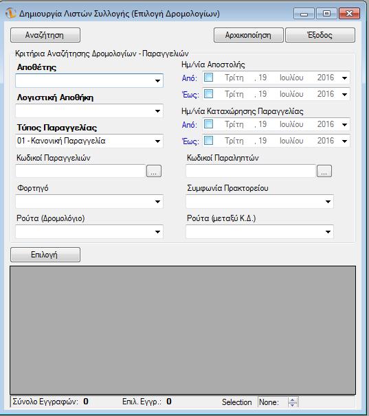Enable the Ημ/νία Αποστολής Από checkbox
Viewport: 369px width, 416px height.
pyautogui.click(x=208, y=78)
